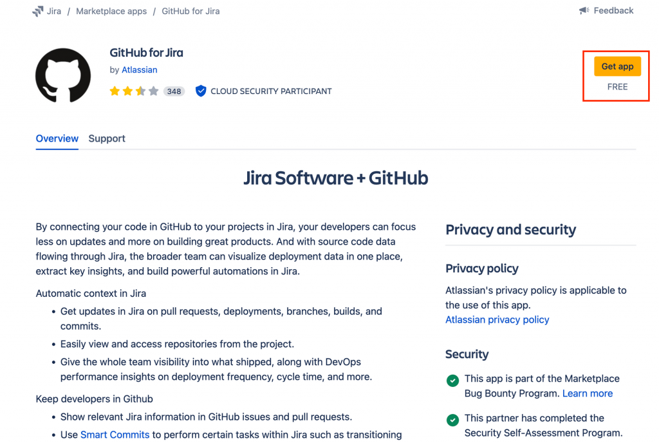Click the cloud security shield icon
This screenshot has height=443, width=659.
pos(201,91)
